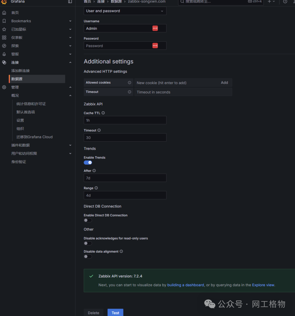Click the Delete button
Screen dimensions: 295x316
[93, 312]
